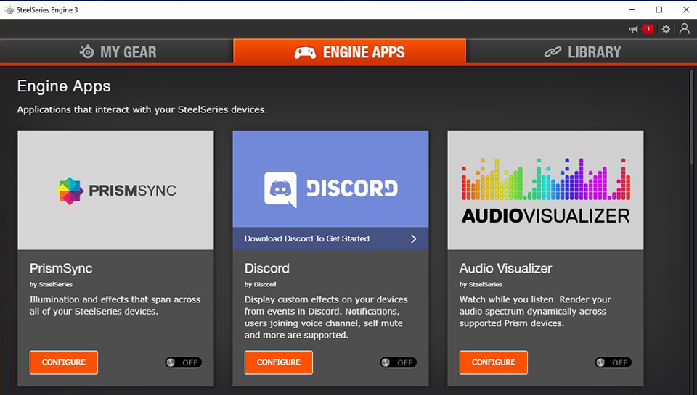
Task: Toggle PrismSync on
Action: click(x=183, y=362)
